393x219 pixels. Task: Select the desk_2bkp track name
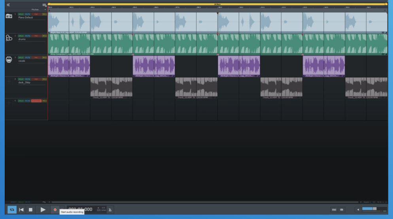(24, 82)
